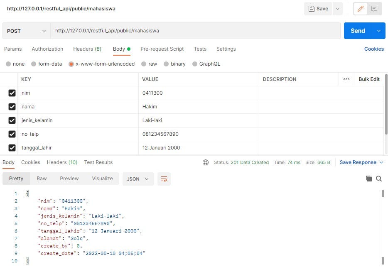
Task: Expand the Send button dropdown arrow
Action: [378, 31]
